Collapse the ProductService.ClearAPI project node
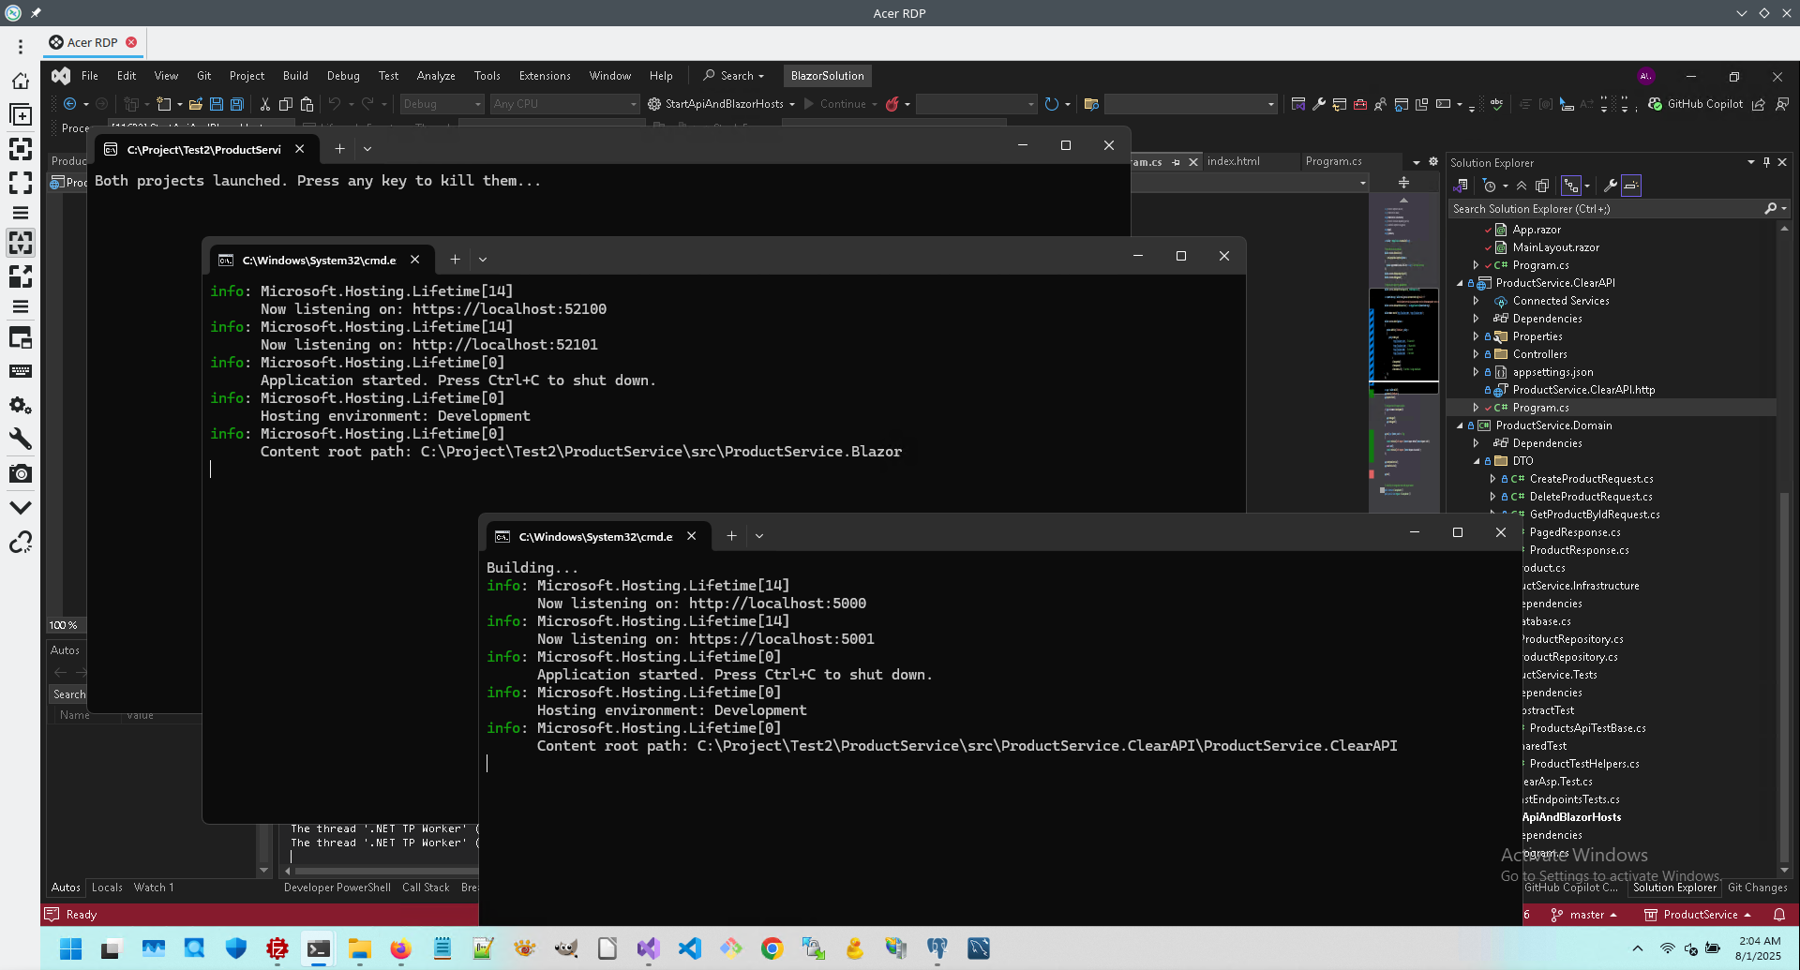The image size is (1800, 970). click(1460, 283)
